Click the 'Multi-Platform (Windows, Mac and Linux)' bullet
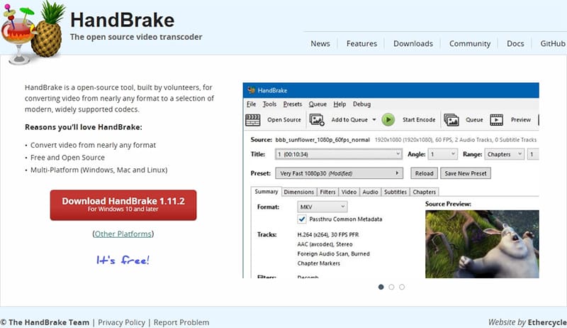 99,170
